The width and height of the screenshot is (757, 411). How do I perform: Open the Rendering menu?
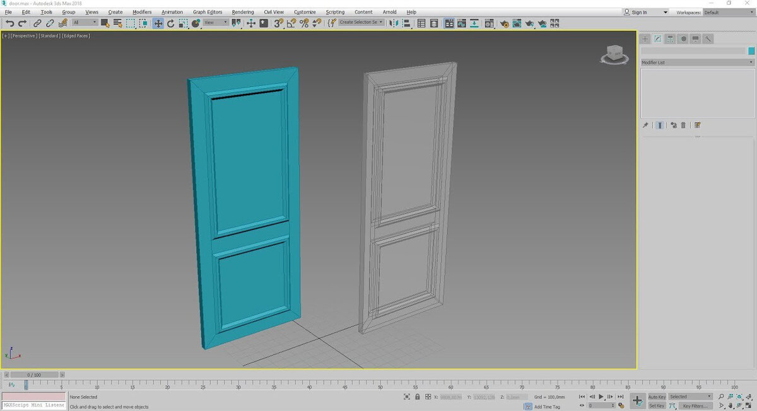coord(243,12)
